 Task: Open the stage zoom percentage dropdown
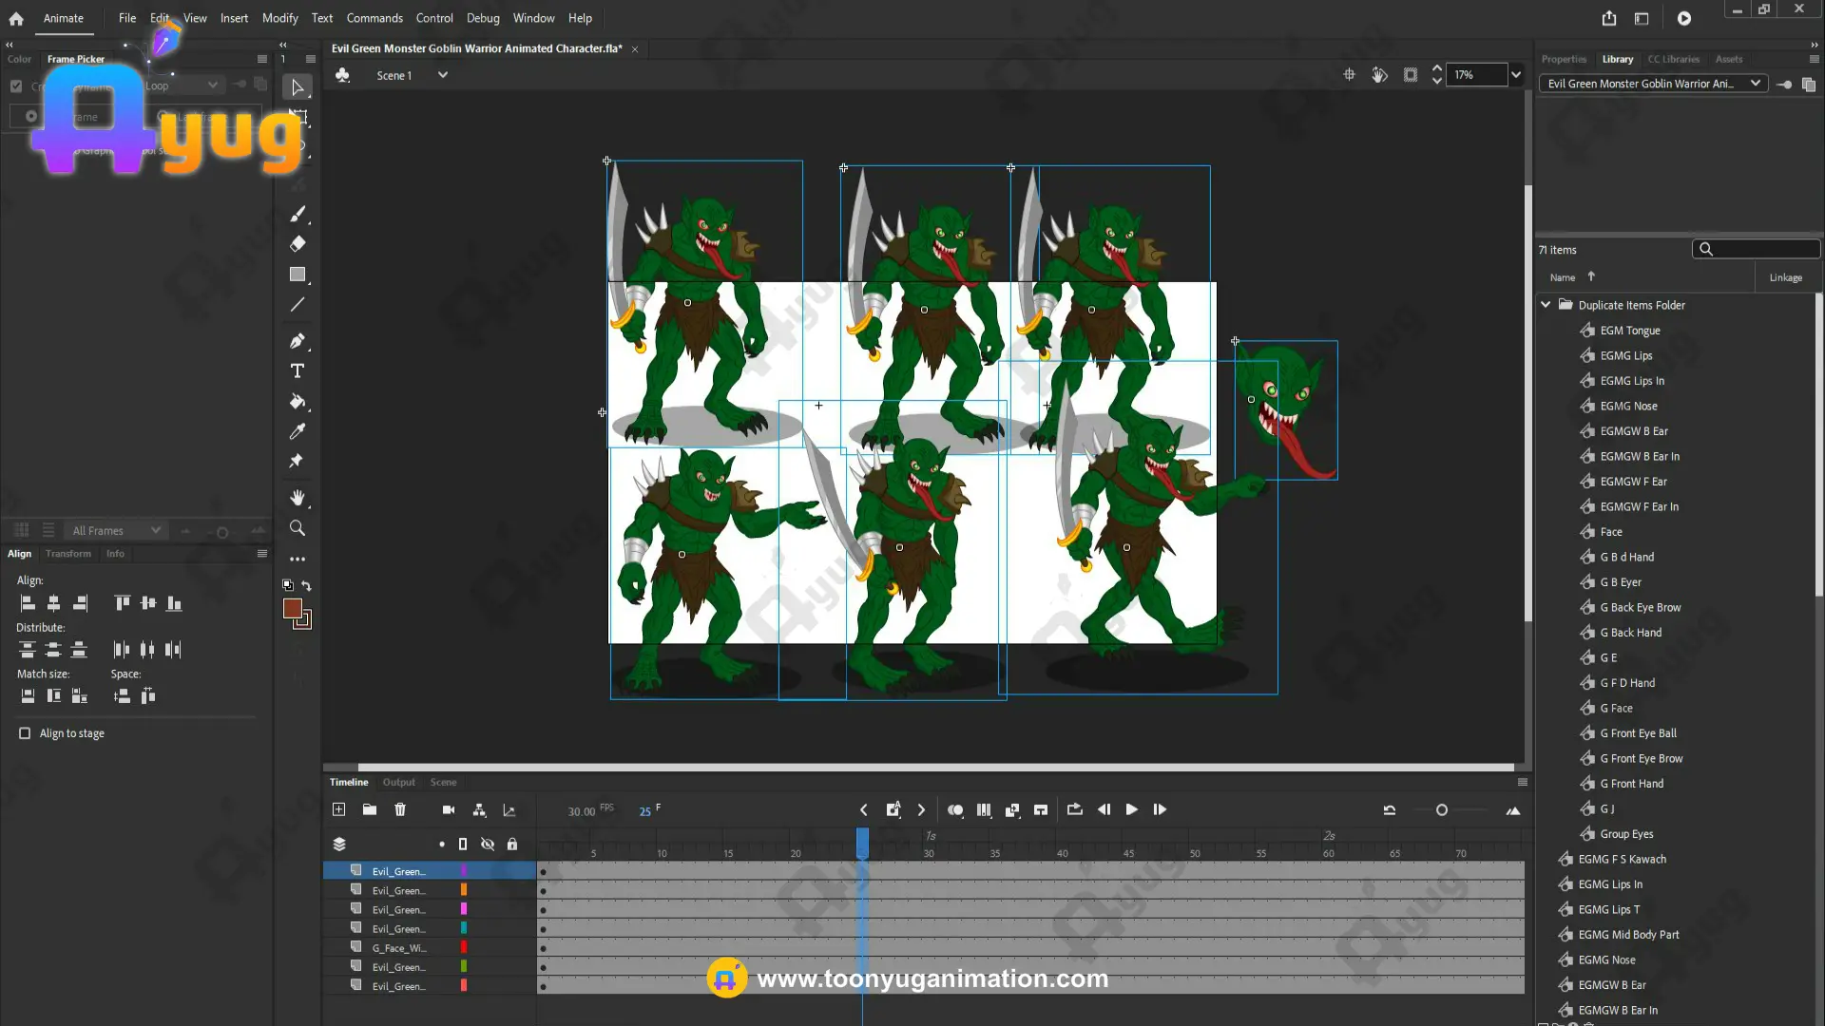click(1516, 75)
